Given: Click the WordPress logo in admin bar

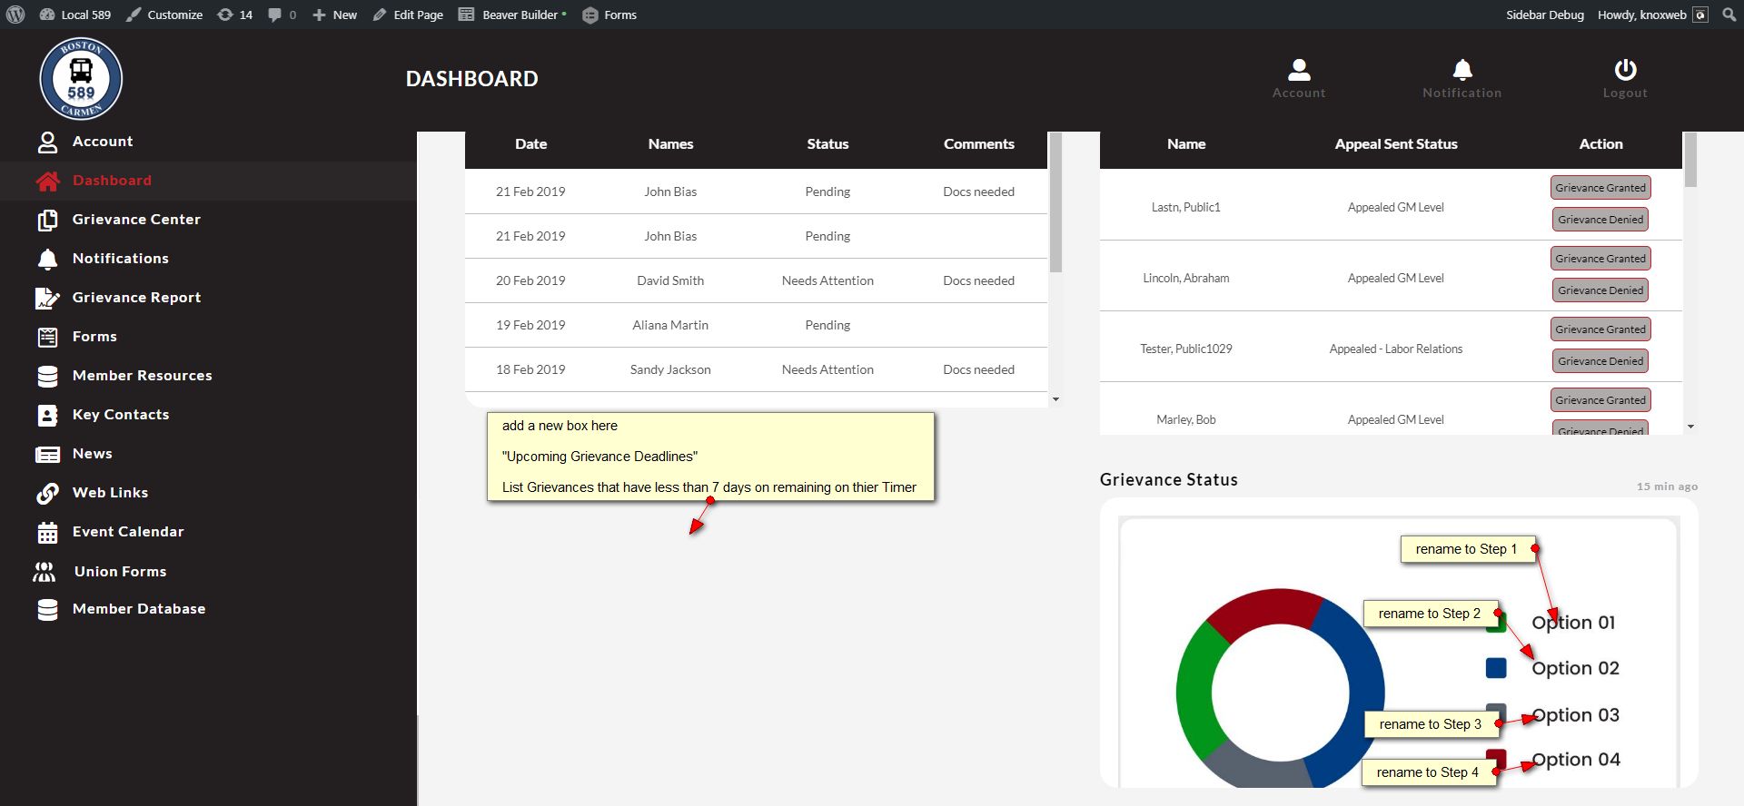Looking at the screenshot, I should pos(15,15).
